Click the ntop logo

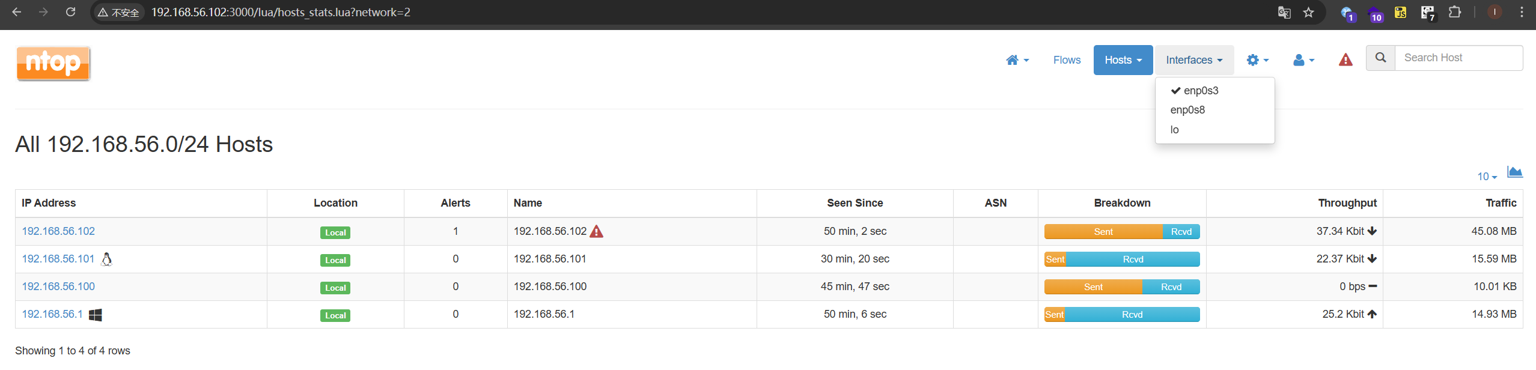click(x=53, y=63)
